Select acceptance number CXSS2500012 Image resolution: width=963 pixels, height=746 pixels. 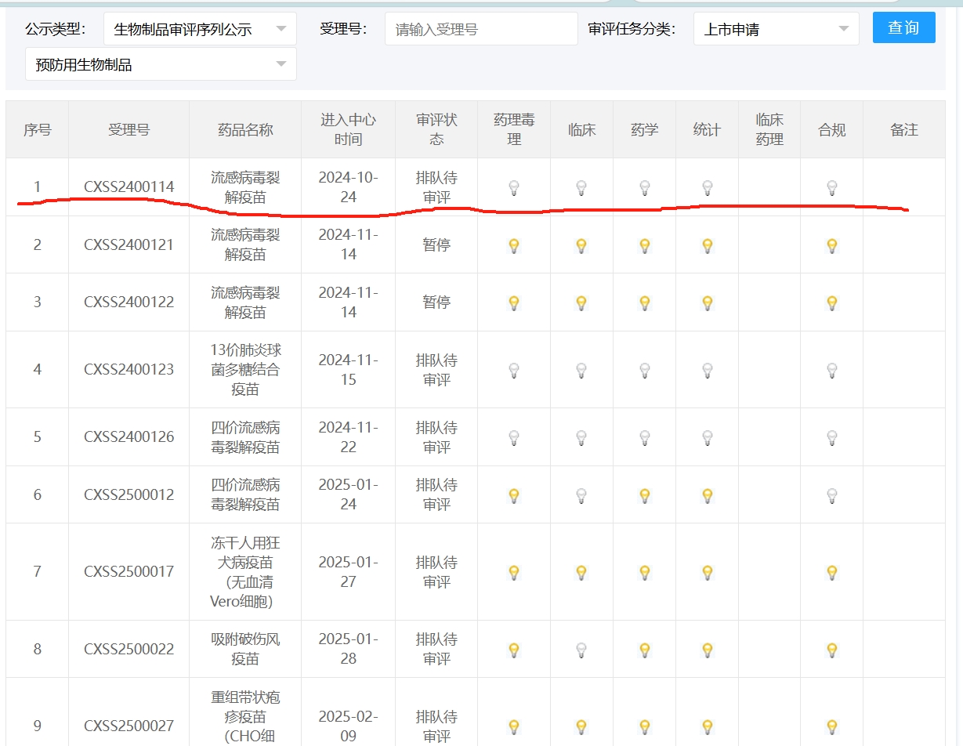(129, 495)
